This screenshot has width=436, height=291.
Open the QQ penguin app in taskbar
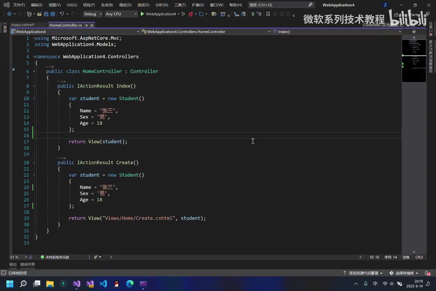pos(117,284)
